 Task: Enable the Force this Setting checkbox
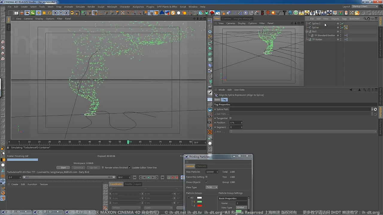(x=206, y=177)
